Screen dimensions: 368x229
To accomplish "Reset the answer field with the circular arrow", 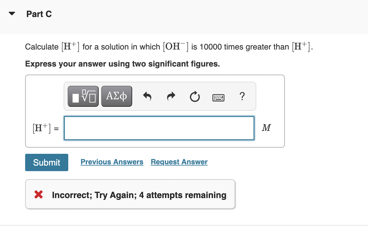I will point(195,96).
